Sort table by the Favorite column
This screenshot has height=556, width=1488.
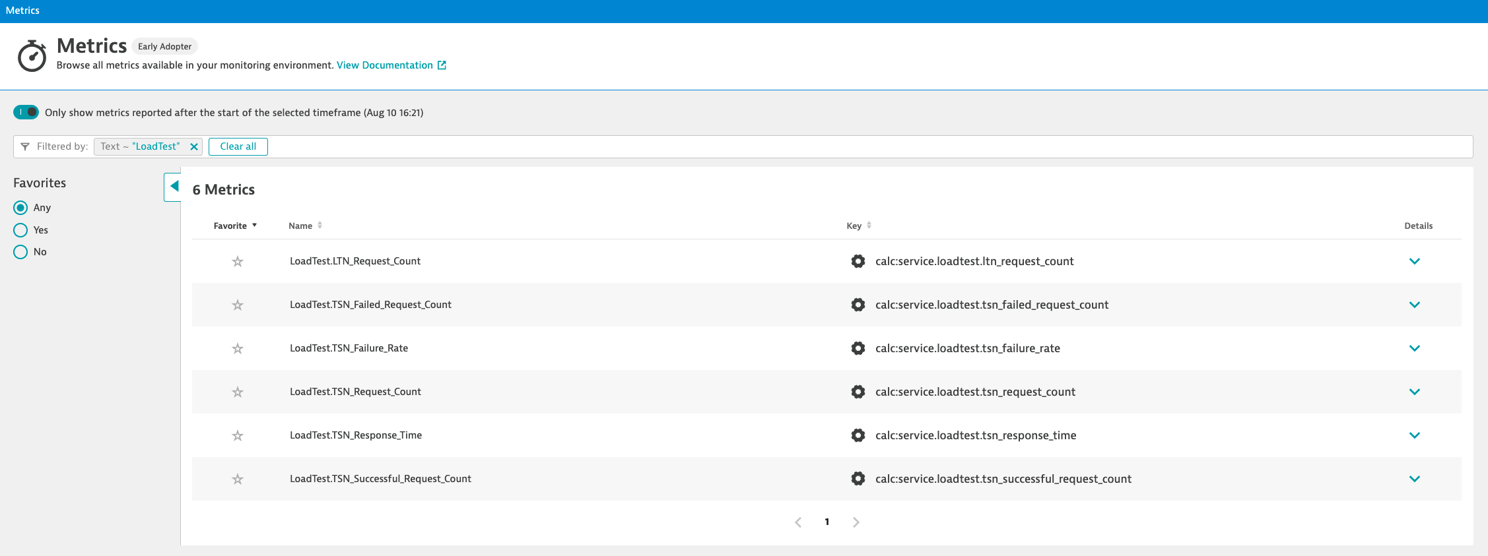click(235, 226)
